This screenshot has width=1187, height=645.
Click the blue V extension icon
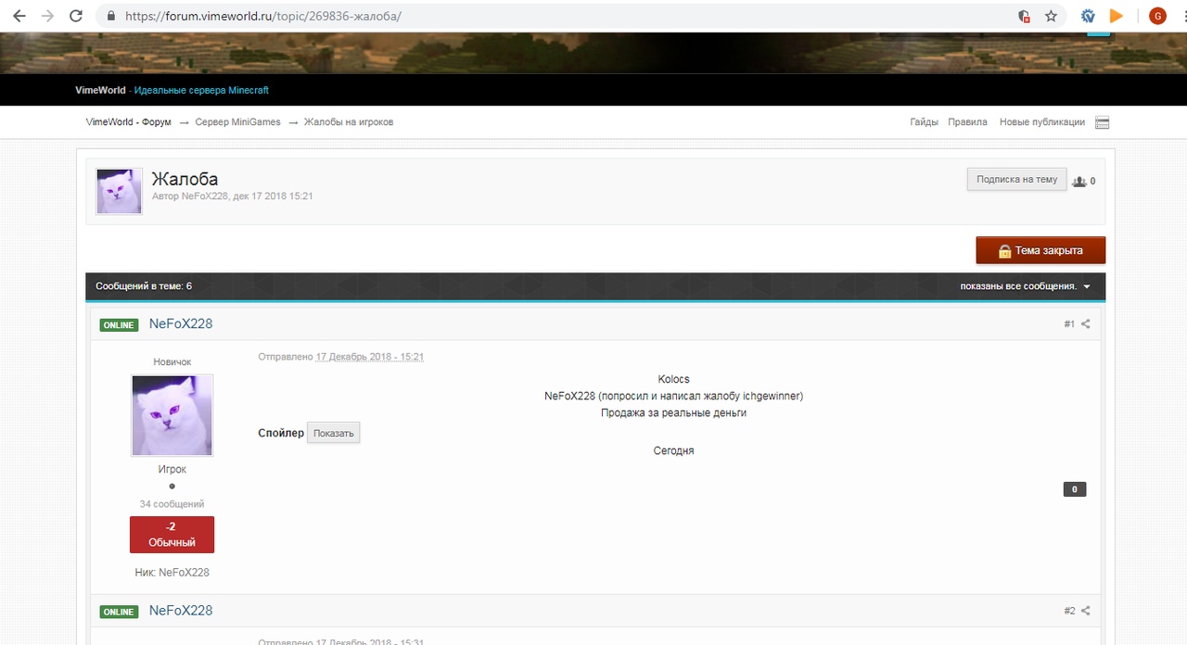[1089, 16]
